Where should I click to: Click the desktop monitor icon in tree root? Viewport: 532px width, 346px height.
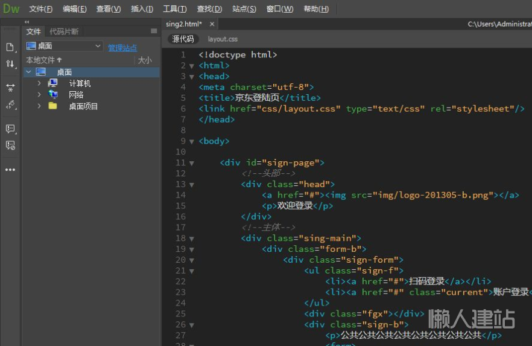pyautogui.click(x=41, y=72)
